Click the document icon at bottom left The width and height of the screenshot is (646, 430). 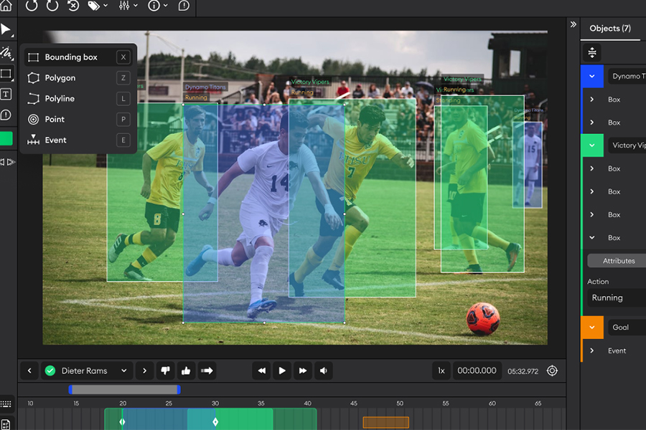tap(6, 425)
